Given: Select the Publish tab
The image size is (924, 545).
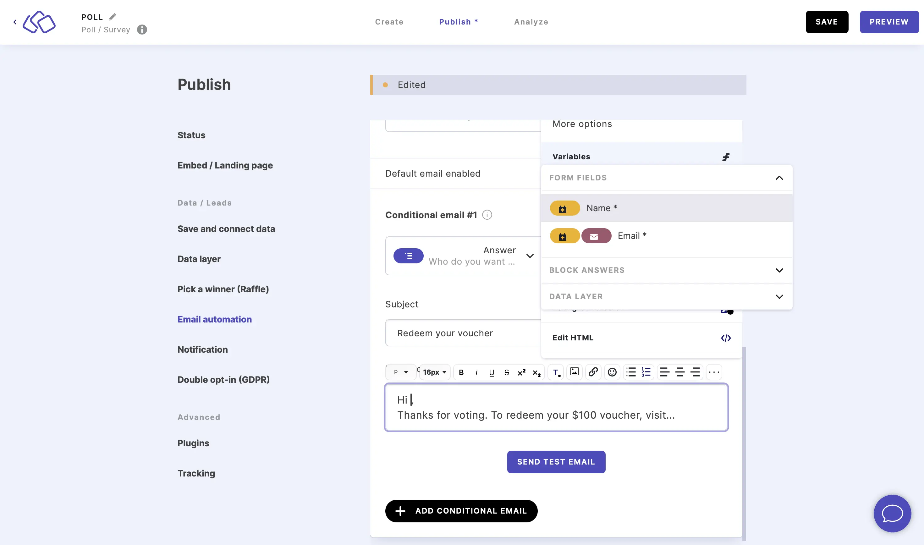Looking at the screenshot, I should tap(459, 21).
